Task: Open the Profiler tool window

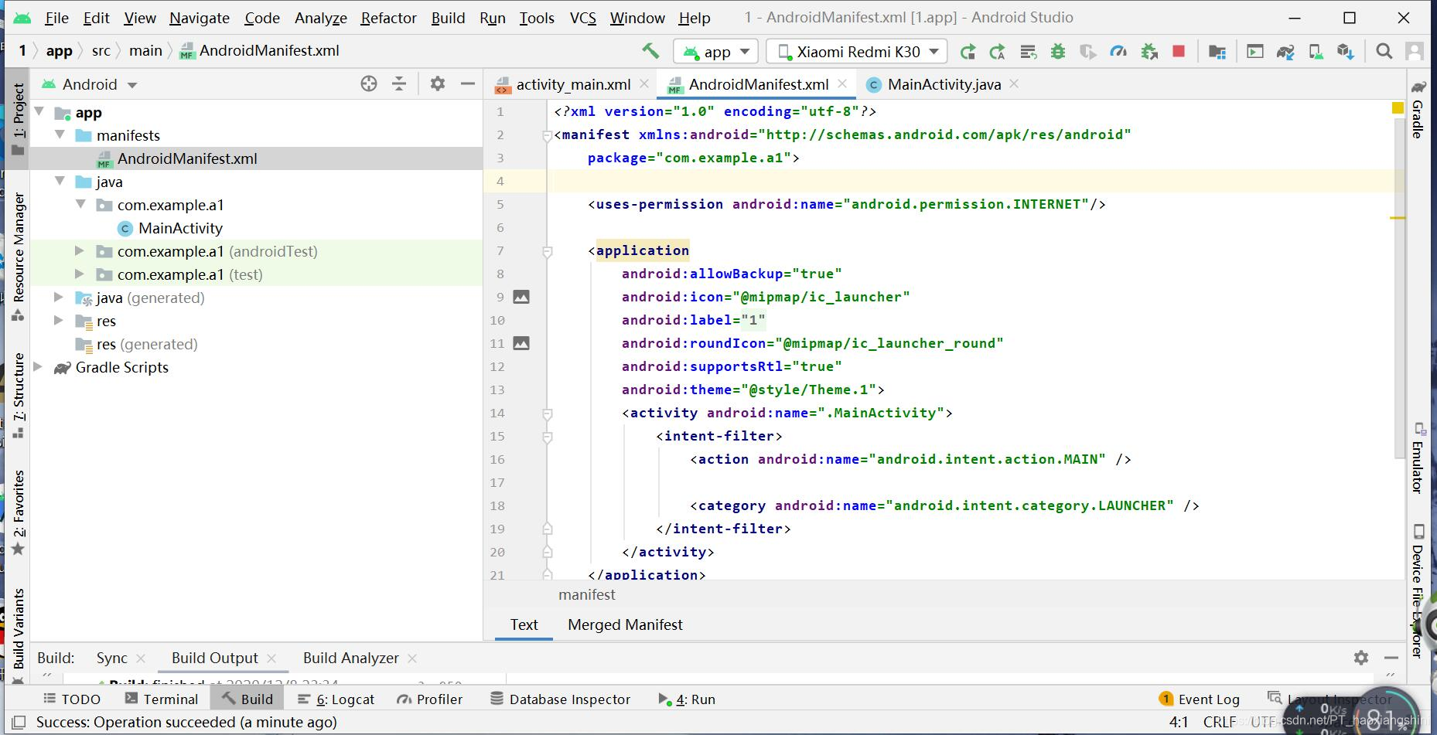Action: tap(430, 699)
